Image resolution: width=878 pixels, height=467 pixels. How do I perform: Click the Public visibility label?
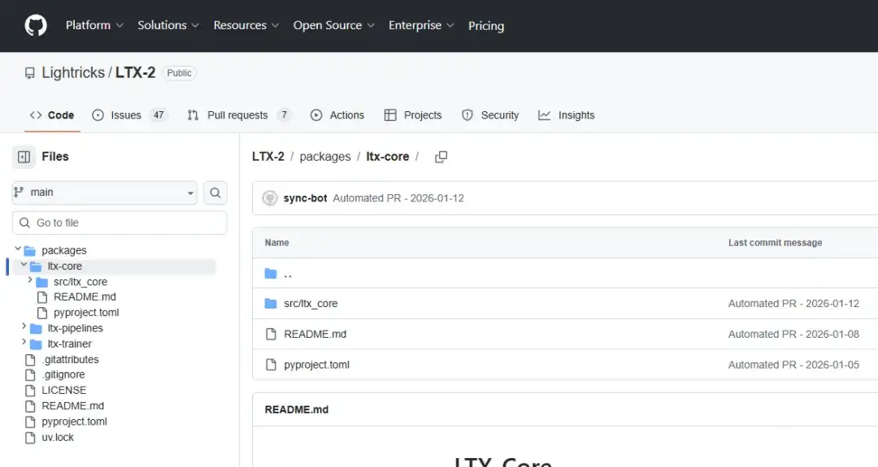coord(179,73)
